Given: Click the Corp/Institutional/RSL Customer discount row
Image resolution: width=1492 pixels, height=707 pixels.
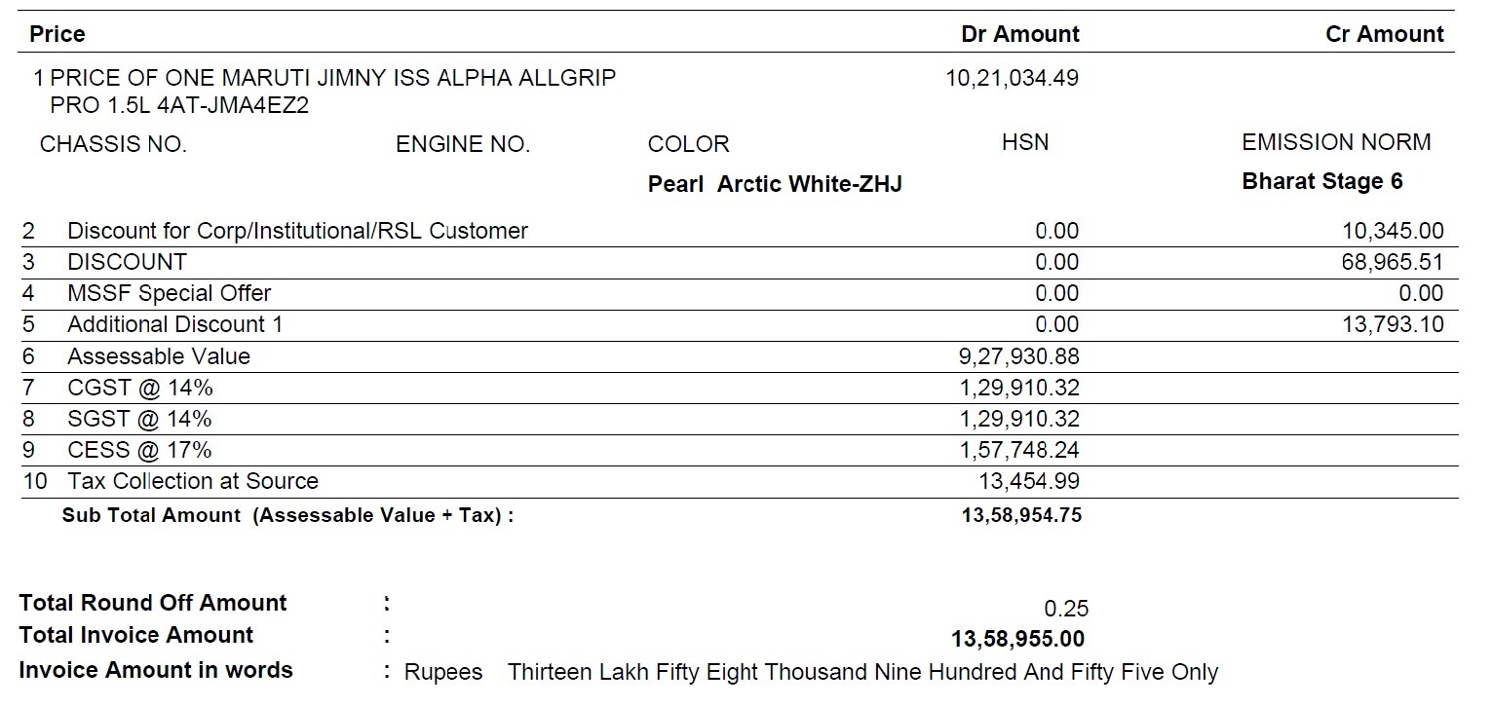Looking at the screenshot, I should pos(297,231).
